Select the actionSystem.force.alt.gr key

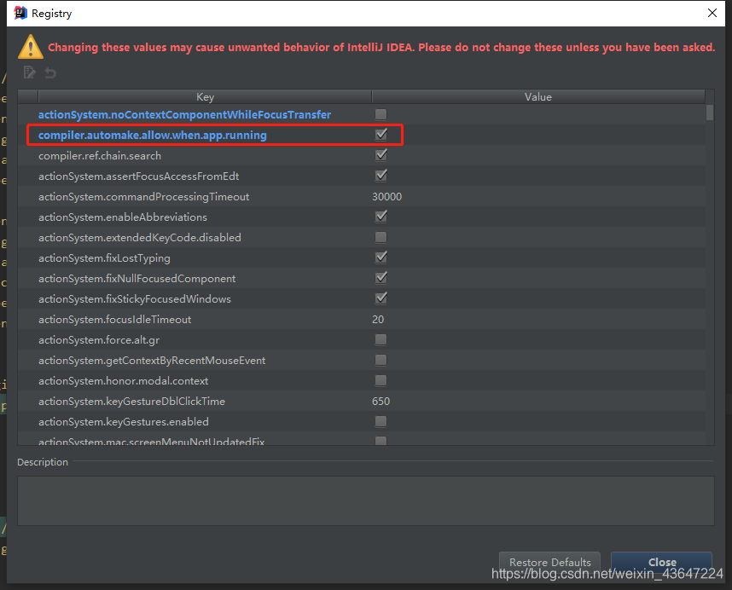pyautogui.click(x=99, y=340)
